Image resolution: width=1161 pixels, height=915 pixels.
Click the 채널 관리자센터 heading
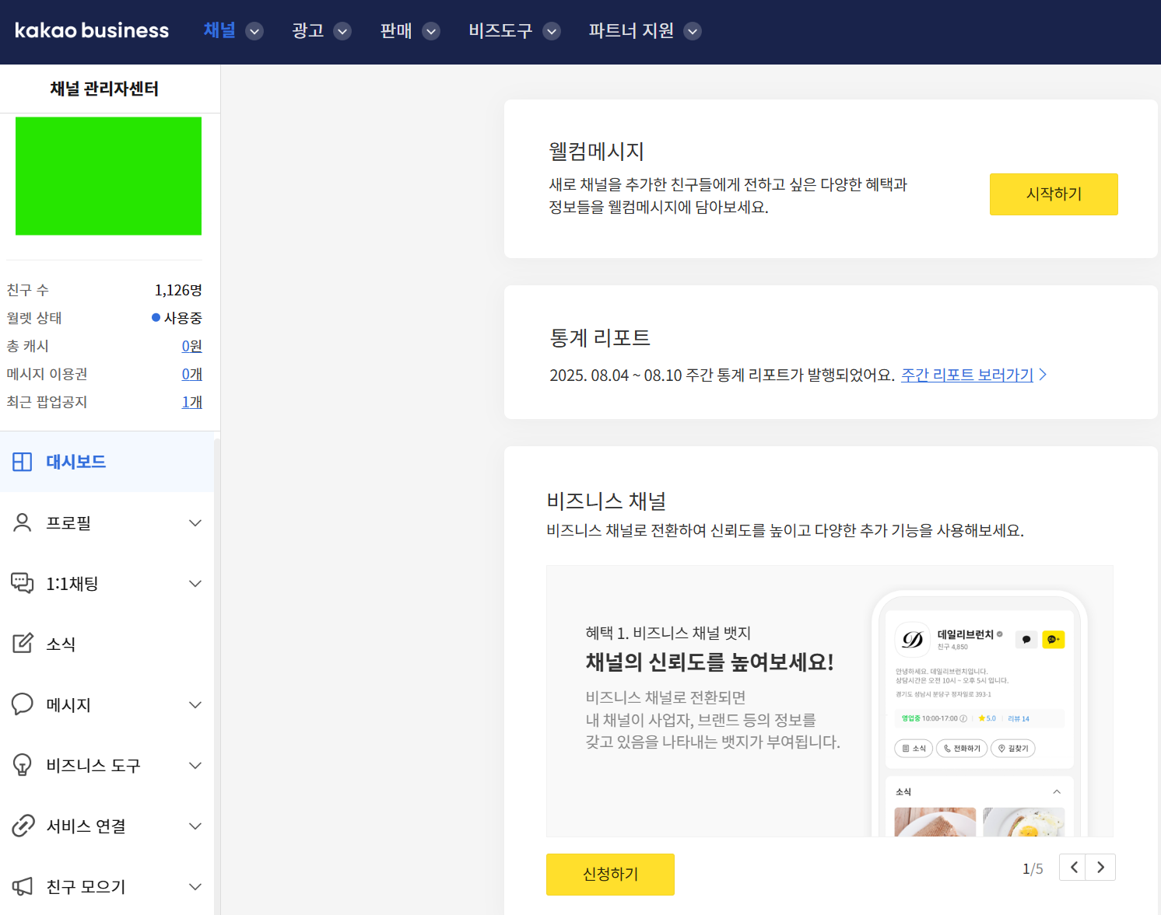(x=104, y=89)
